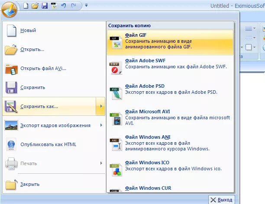Expand Экспорт кадров изображения submenu arrow

[x=101, y=125]
